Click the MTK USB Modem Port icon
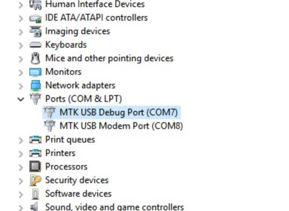The width and height of the screenshot is (289, 211). pyautogui.click(x=50, y=126)
